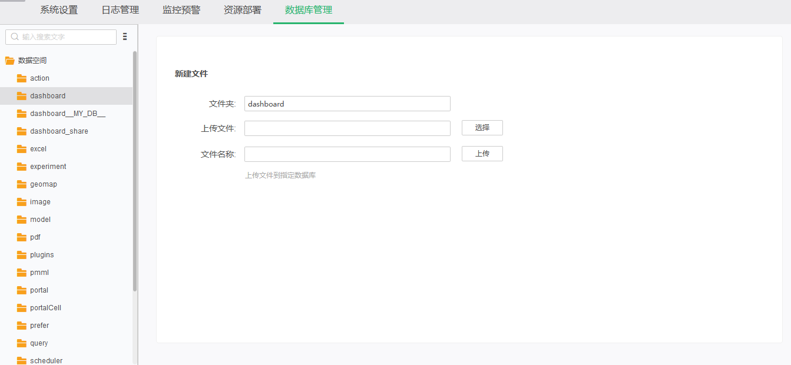Click the search magnifier icon in the sidebar

point(15,36)
